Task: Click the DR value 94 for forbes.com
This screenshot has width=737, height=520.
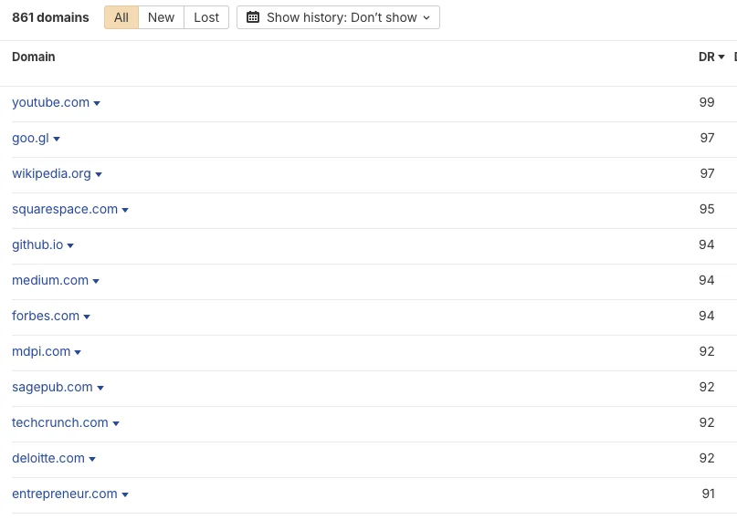Action: 707,316
